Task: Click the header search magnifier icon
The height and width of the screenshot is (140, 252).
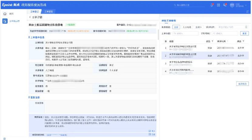Action: point(175,5)
